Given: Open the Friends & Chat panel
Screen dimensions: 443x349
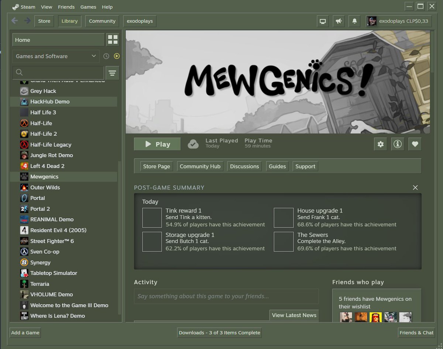Looking at the screenshot, I should [x=416, y=332].
